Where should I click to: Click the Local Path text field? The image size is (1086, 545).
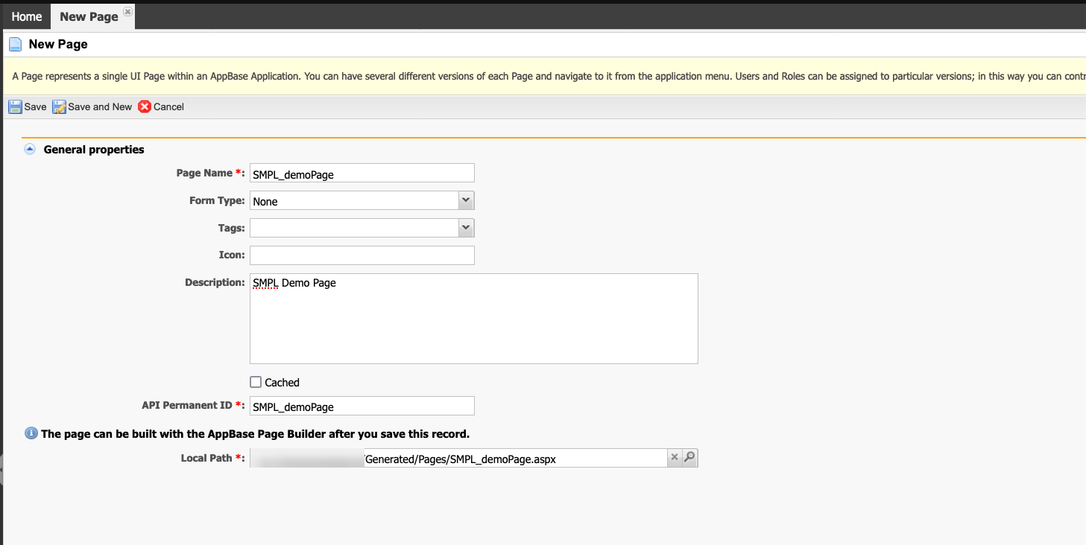pos(458,458)
